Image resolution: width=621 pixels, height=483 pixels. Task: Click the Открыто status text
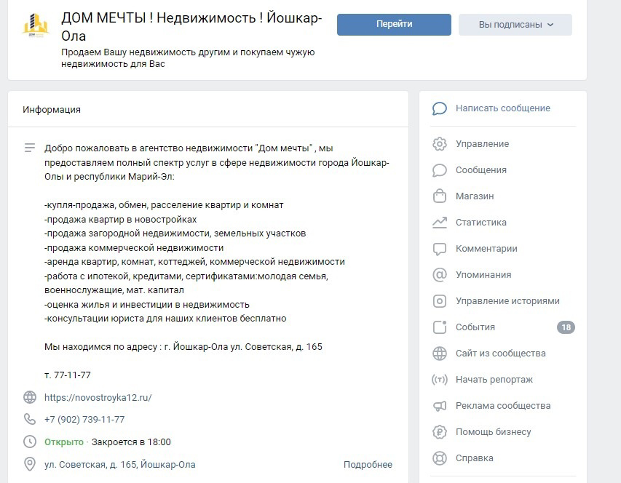pos(64,442)
